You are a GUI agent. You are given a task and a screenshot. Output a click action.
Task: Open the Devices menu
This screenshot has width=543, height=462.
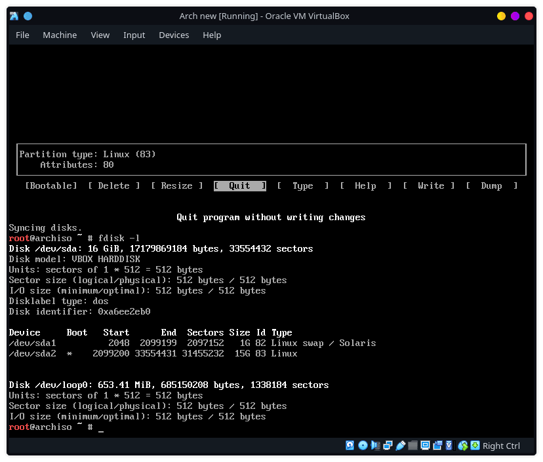coord(174,35)
